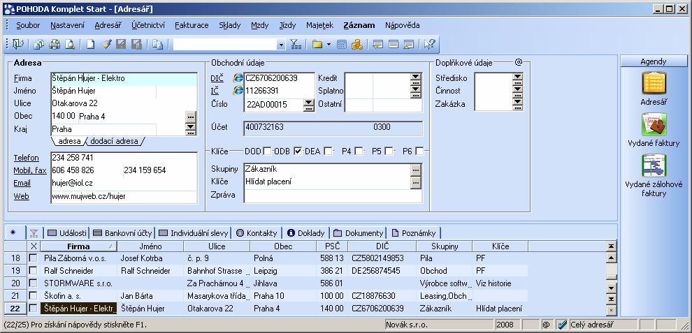Click into the Ulice input field
The height and width of the screenshot is (333, 692).
[124, 103]
